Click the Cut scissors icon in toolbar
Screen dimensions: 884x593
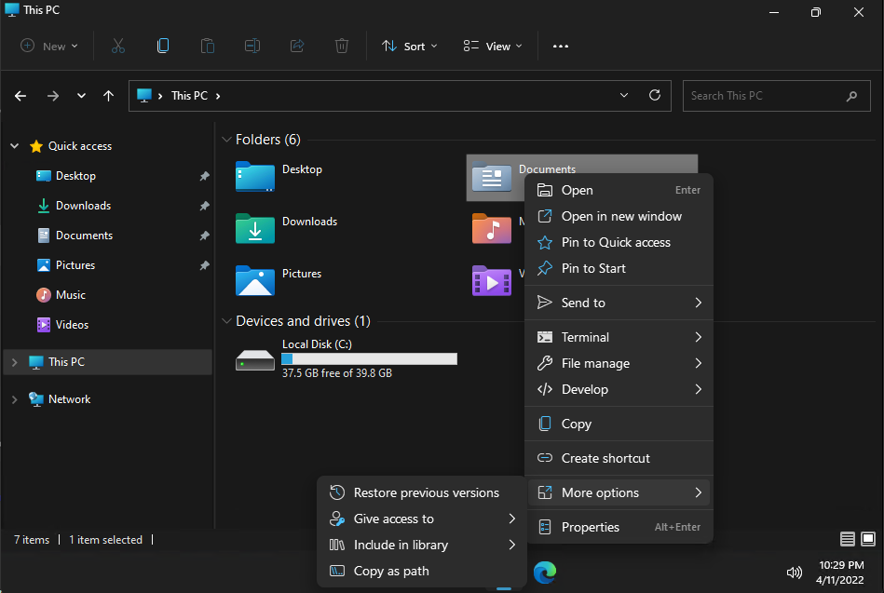point(117,46)
